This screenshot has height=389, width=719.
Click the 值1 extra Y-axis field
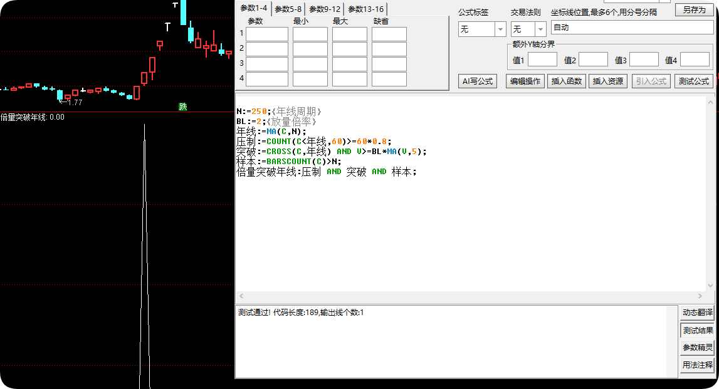(542, 60)
